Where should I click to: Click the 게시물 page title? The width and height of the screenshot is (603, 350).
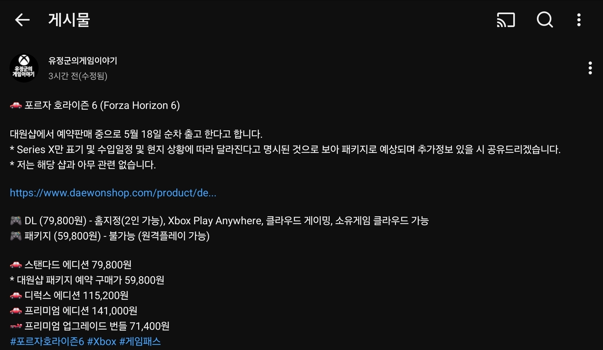(x=69, y=20)
